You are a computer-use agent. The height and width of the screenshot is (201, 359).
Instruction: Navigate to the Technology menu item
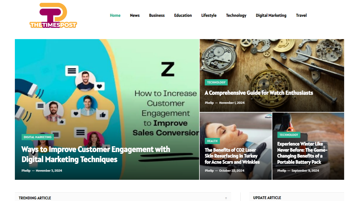point(236,15)
